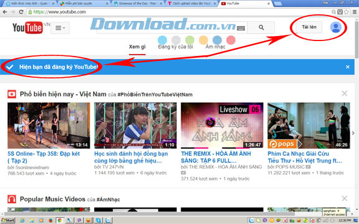Open the Windows Start button

8,220
